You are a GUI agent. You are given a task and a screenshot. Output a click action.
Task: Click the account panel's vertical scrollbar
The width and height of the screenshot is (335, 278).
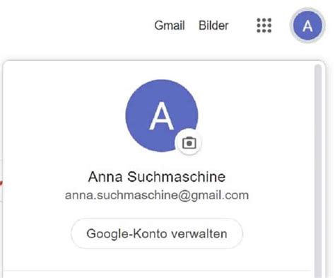tap(318, 170)
